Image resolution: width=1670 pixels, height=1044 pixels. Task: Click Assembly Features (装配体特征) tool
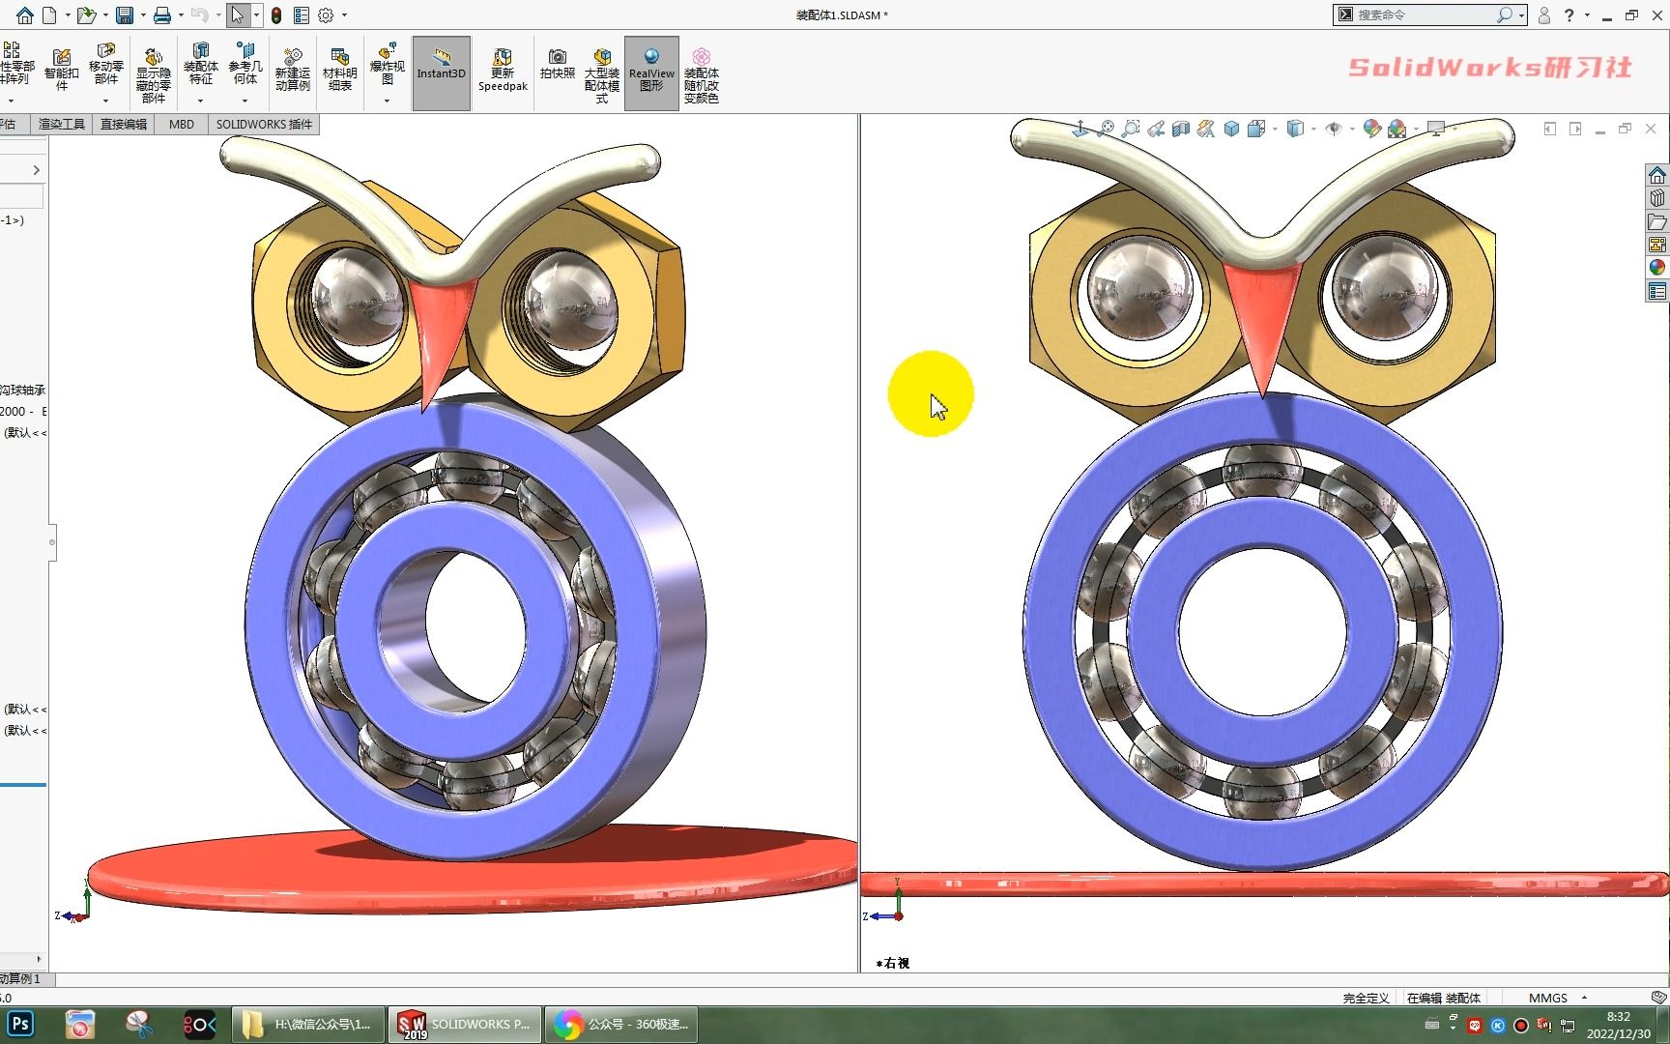[x=201, y=64]
